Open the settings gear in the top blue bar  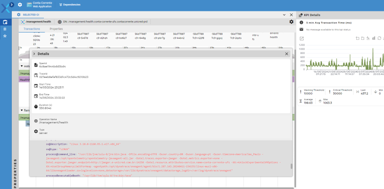click(20, 4)
